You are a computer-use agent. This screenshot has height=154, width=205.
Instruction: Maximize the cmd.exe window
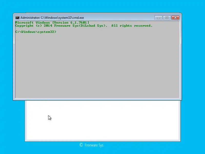pos(167,18)
